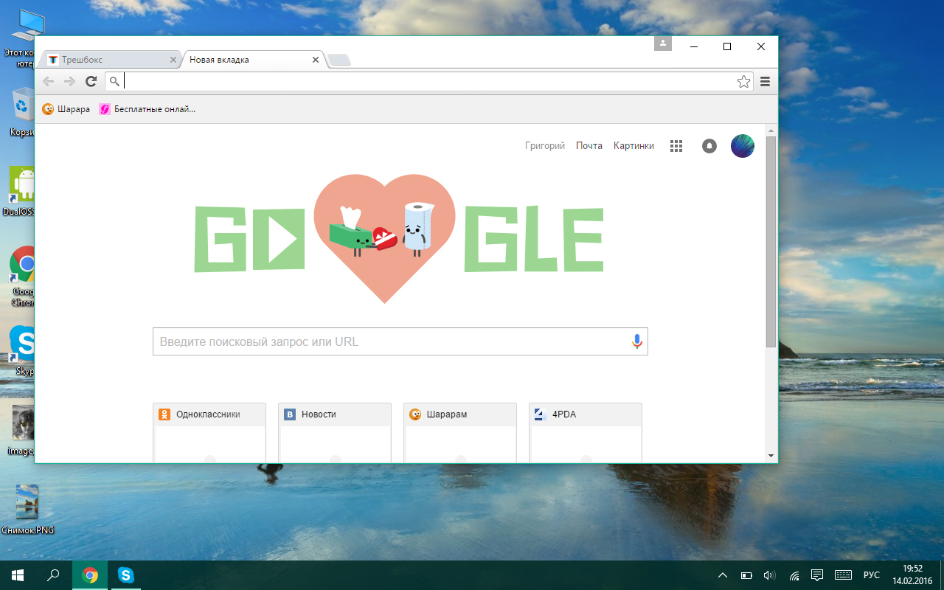Switch the РУС input language indicator
This screenshot has width=944, height=590.
click(x=872, y=575)
